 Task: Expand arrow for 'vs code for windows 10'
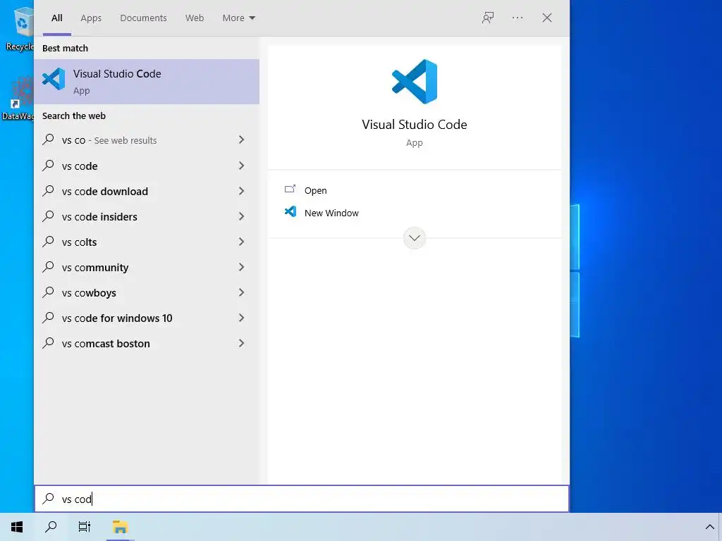pos(241,318)
